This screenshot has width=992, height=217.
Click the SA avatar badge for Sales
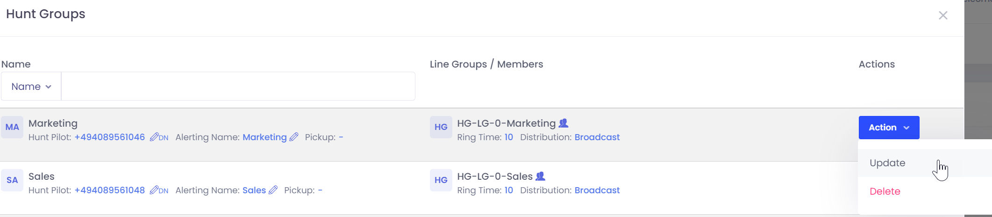click(x=12, y=180)
